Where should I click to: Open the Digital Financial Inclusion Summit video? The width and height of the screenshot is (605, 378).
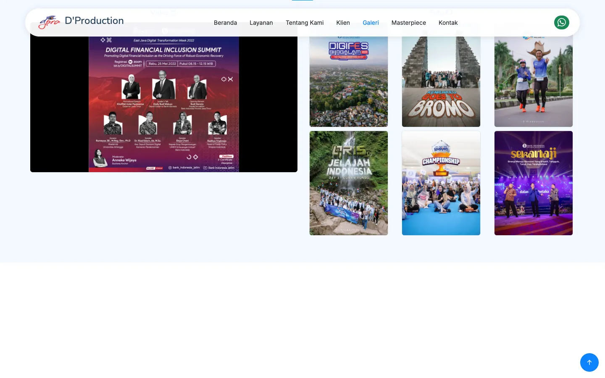pyautogui.click(x=164, y=97)
